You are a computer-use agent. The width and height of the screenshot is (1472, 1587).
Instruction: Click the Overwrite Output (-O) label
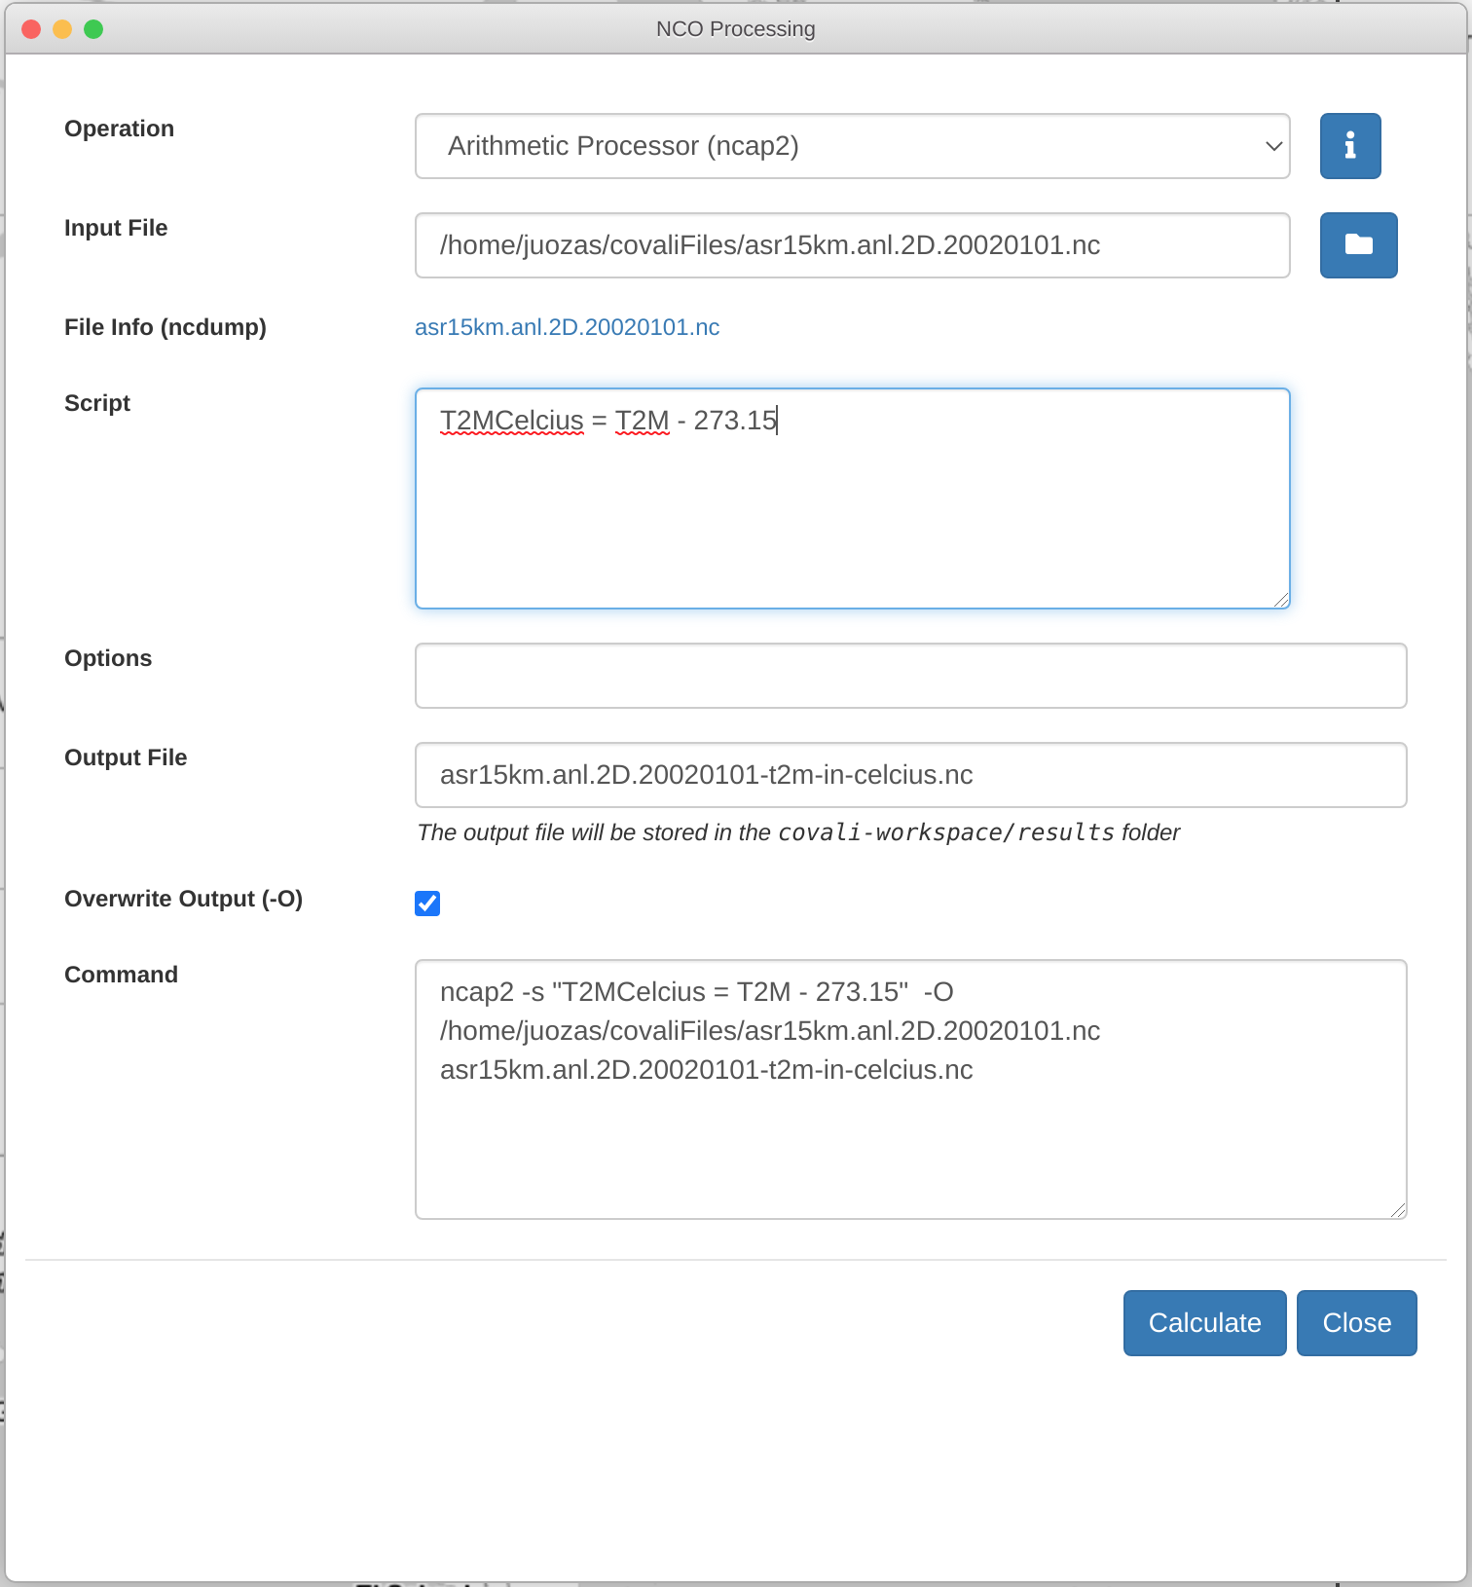point(184,899)
